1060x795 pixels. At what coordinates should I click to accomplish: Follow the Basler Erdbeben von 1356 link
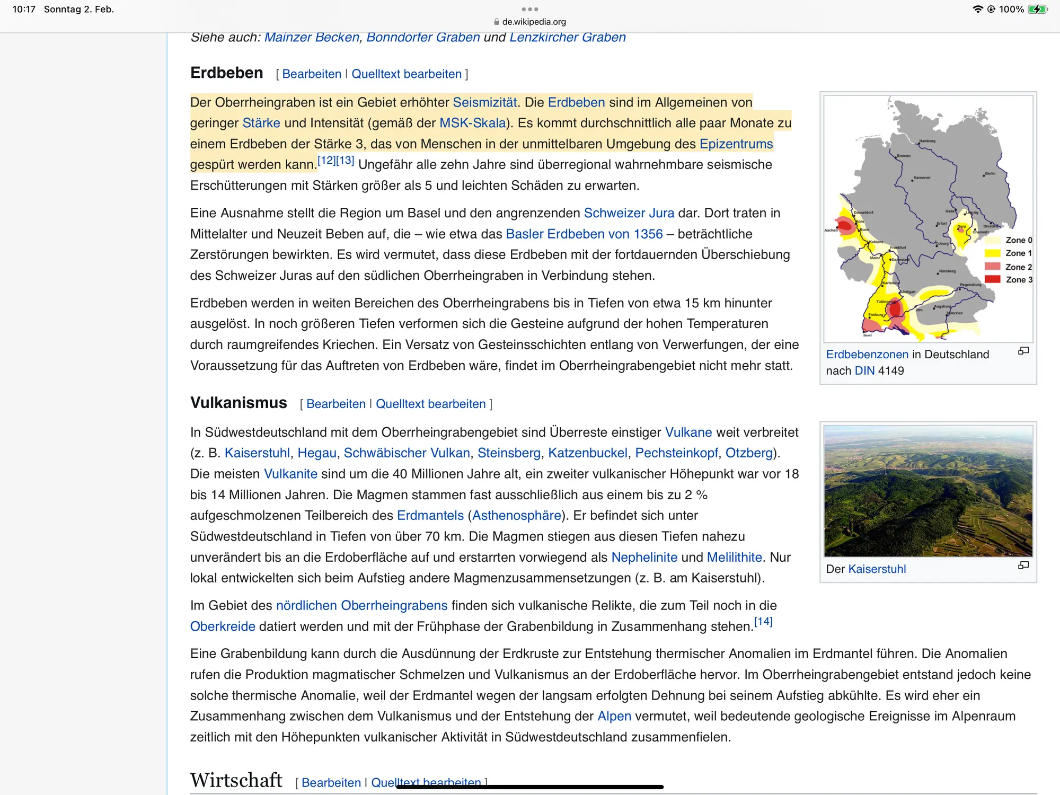584,234
